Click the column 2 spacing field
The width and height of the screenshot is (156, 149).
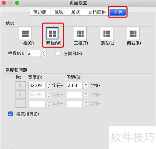pyautogui.click(x=75, y=95)
